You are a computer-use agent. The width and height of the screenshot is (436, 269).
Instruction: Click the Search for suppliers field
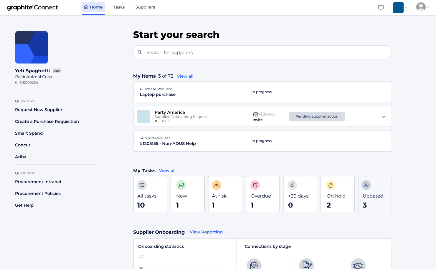point(262,52)
